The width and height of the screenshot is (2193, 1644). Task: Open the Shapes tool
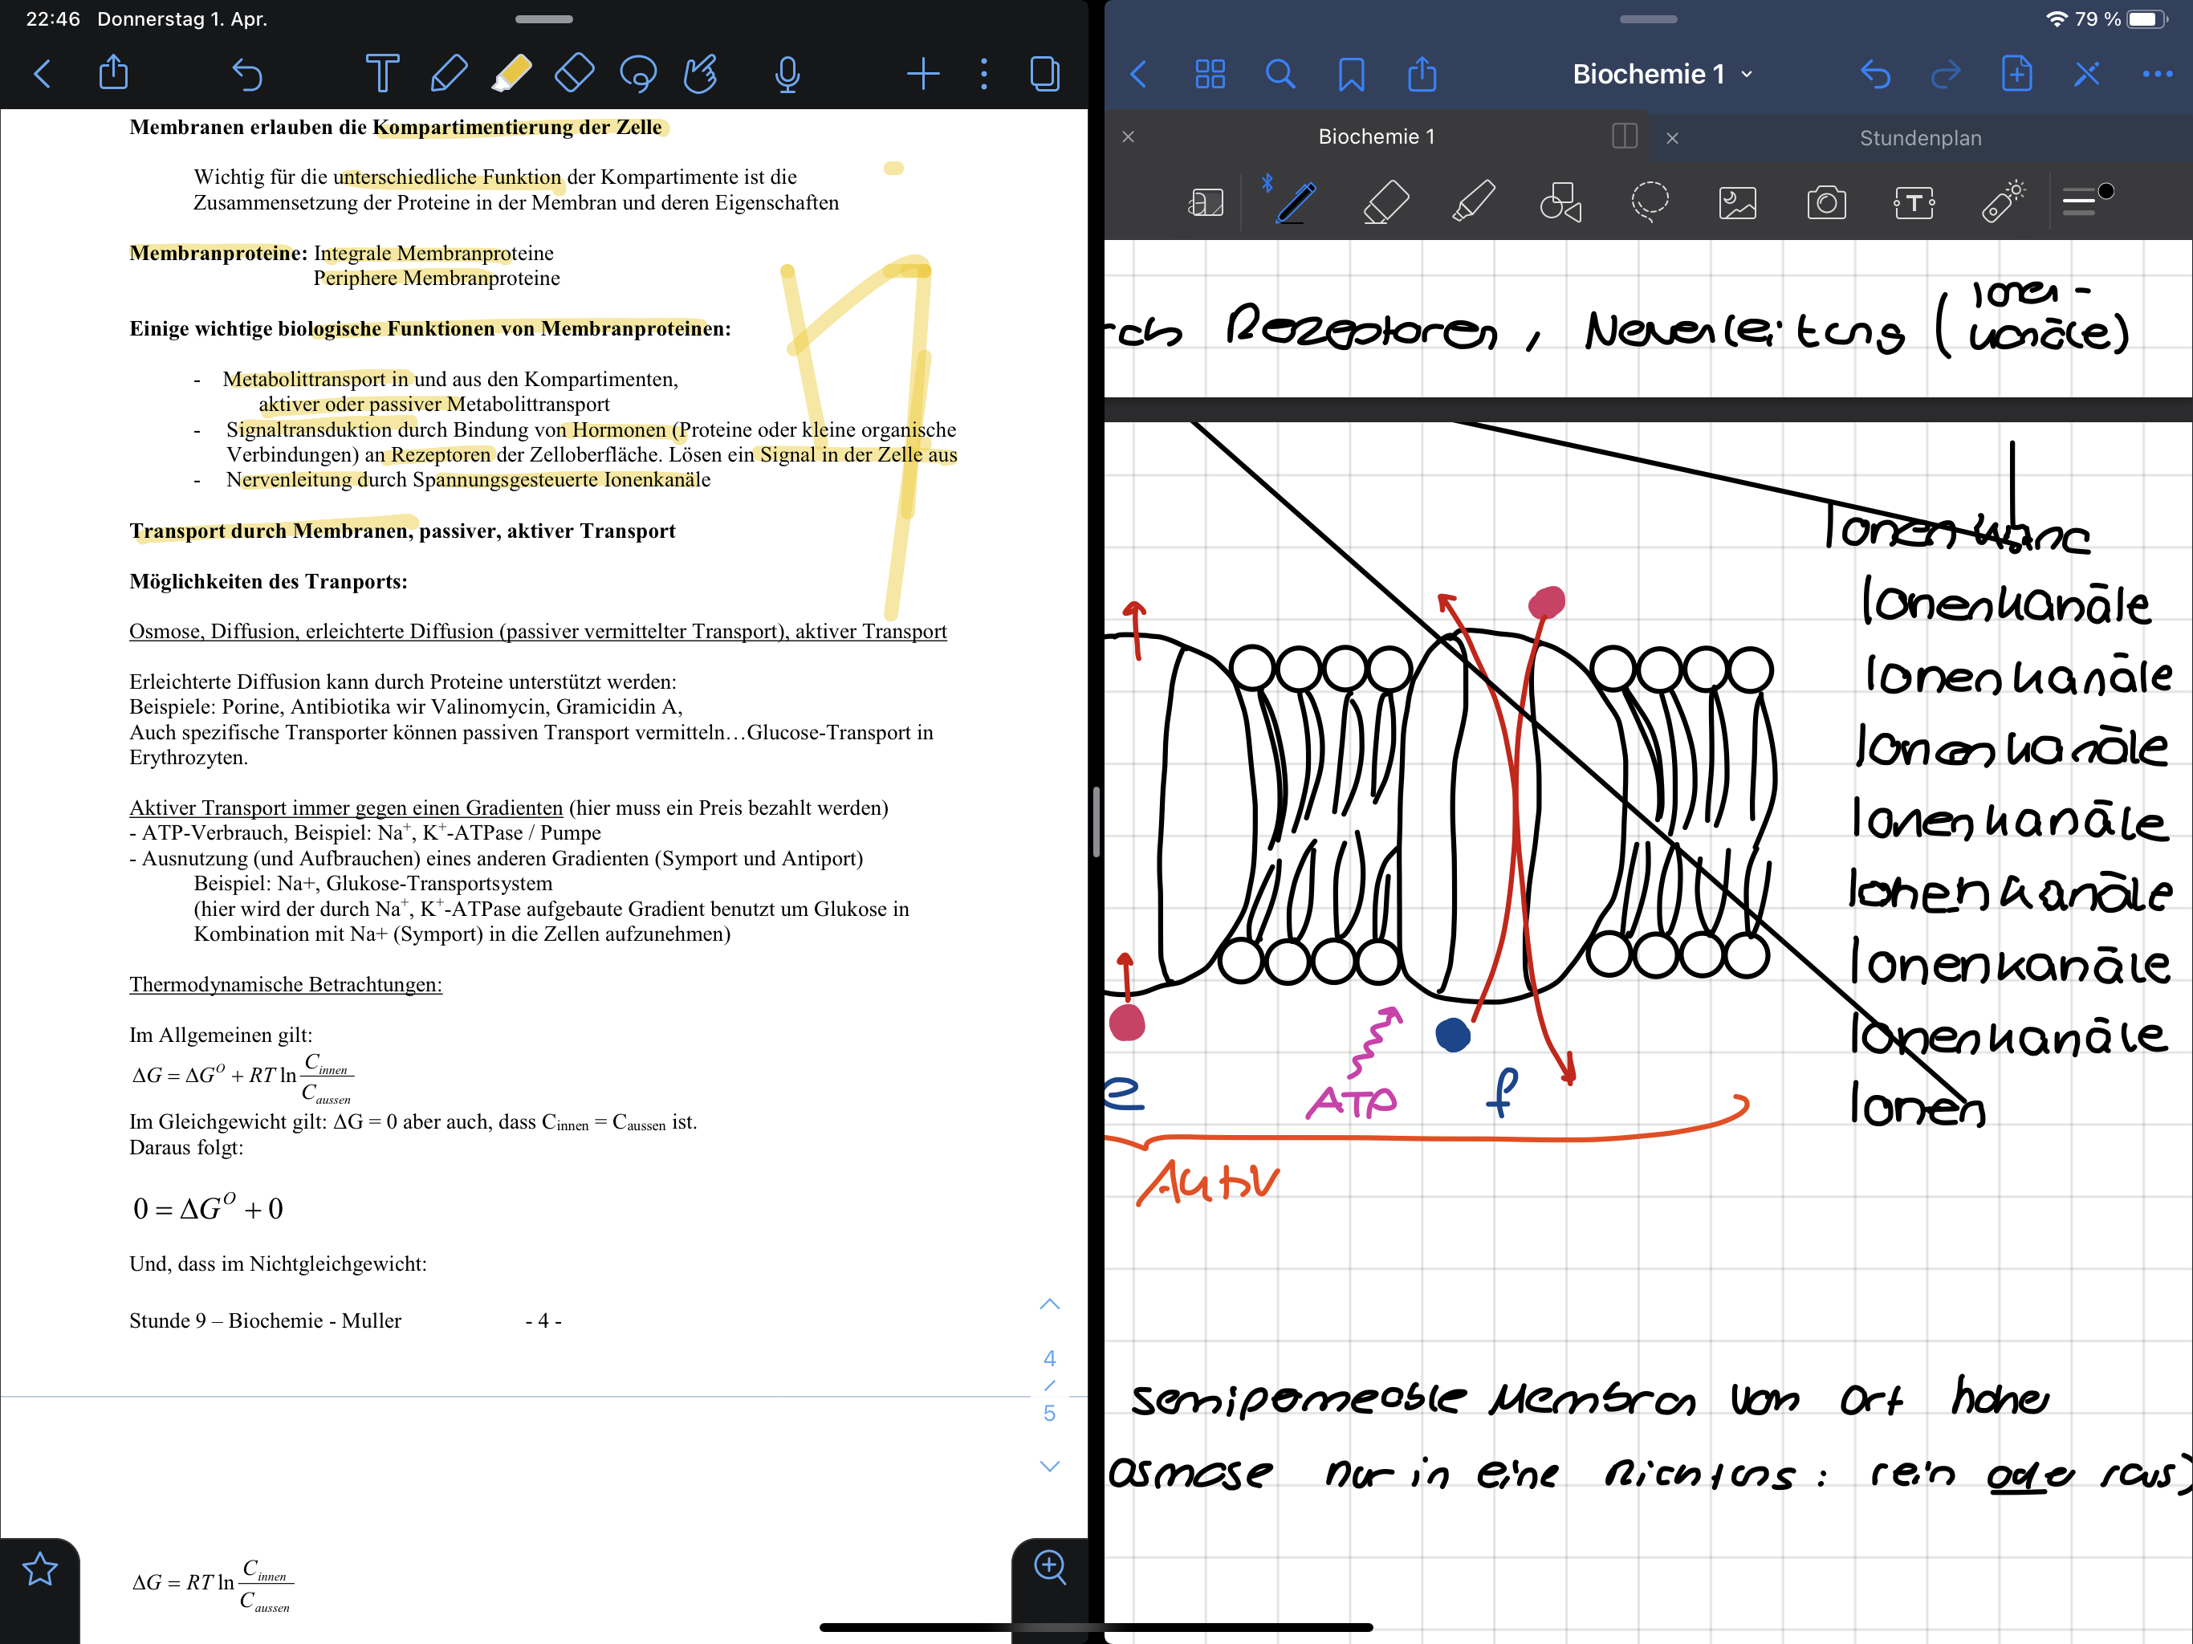pos(1560,202)
